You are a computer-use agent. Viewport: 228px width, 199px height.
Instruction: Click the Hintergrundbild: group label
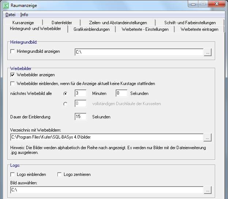(24, 42)
